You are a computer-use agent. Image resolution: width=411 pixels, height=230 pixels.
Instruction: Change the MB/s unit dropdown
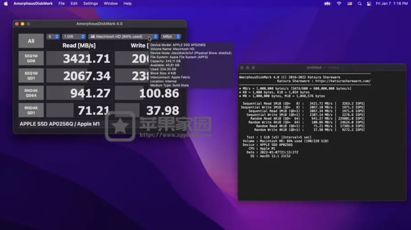171,37
